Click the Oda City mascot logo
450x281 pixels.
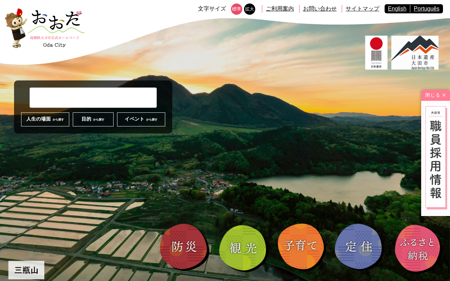pyautogui.click(x=45, y=28)
